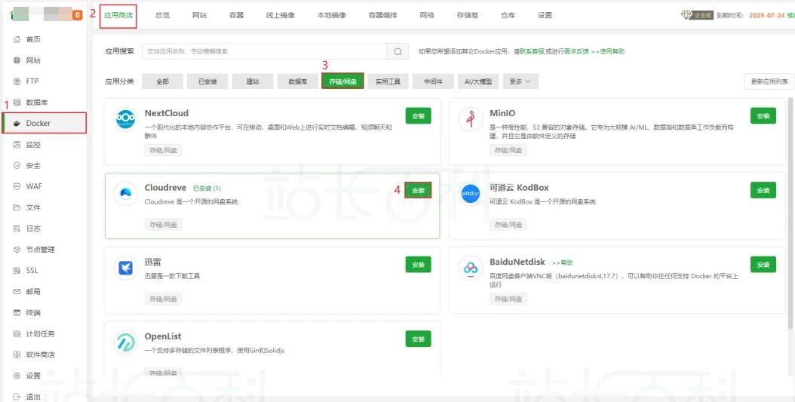795x402 pixels.
Task: Expand the 更多 category dropdown
Action: (x=520, y=81)
